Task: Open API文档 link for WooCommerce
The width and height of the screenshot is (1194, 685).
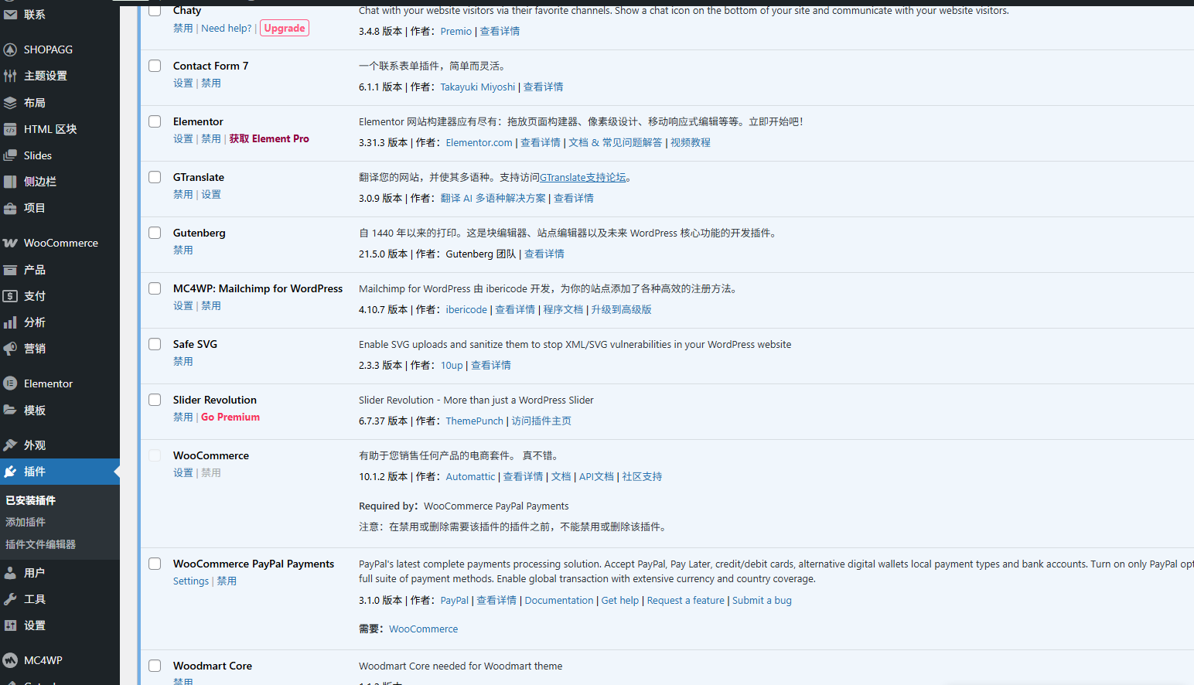Action: 596,476
